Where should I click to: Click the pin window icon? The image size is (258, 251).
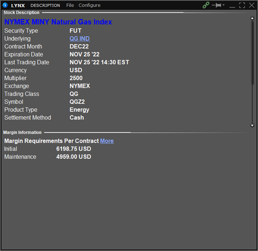point(217,5)
